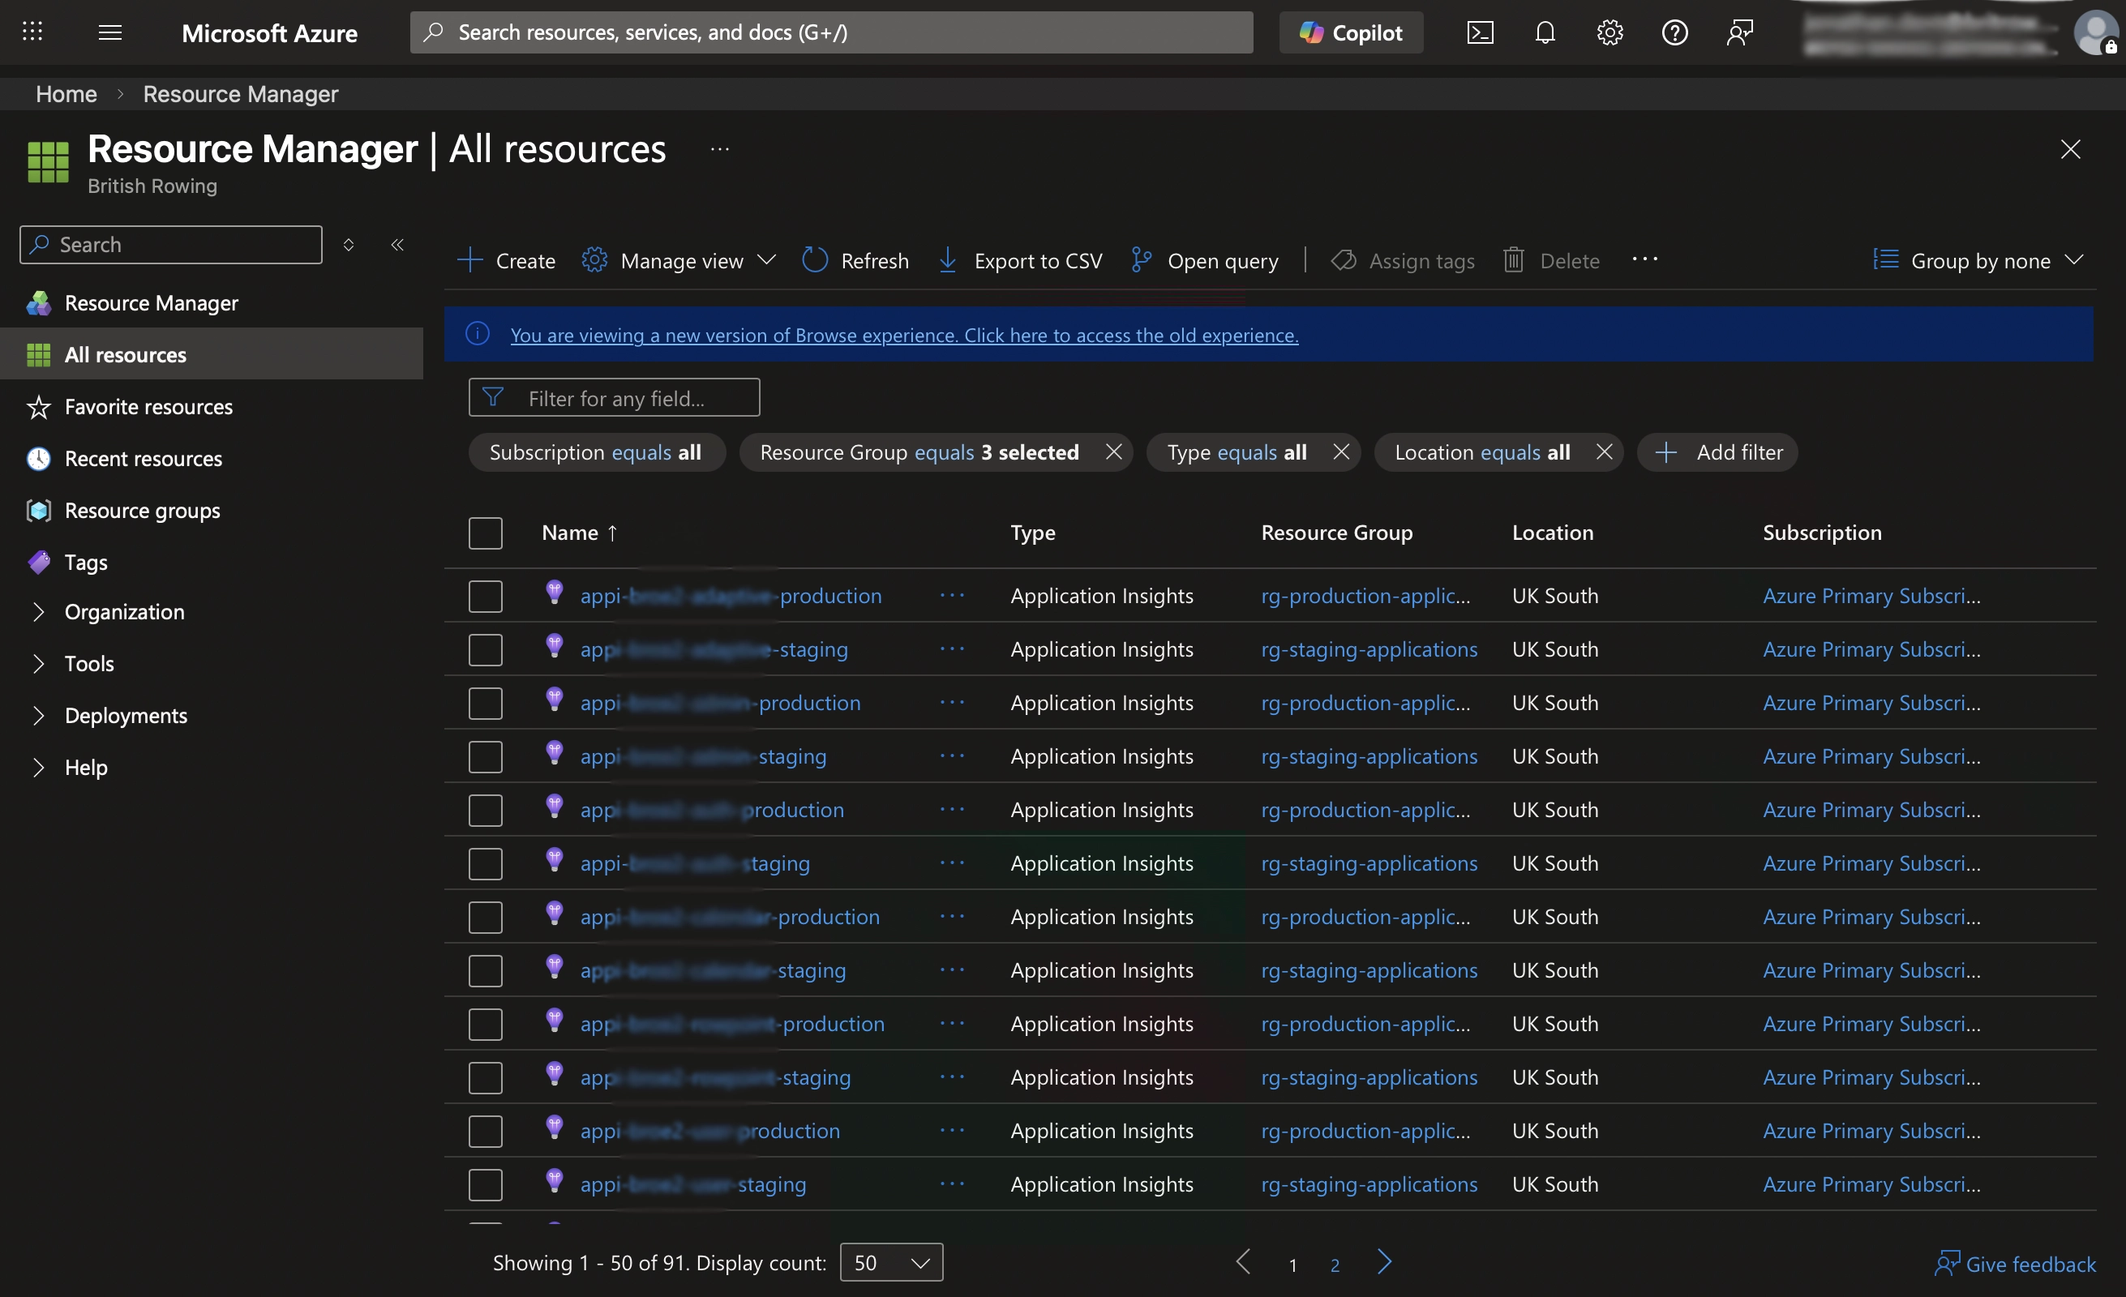The height and width of the screenshot is (1297, 2126).
Task: Launch Cloud Shell terminal
Action: 1481,32
